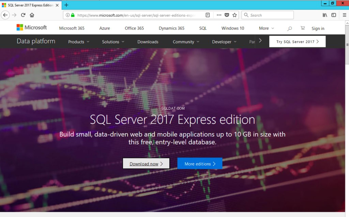The height and width of the screenshot is (217, 349).
Task: Click the vertical scrollbar thumb
Action: tap(347, 45)
